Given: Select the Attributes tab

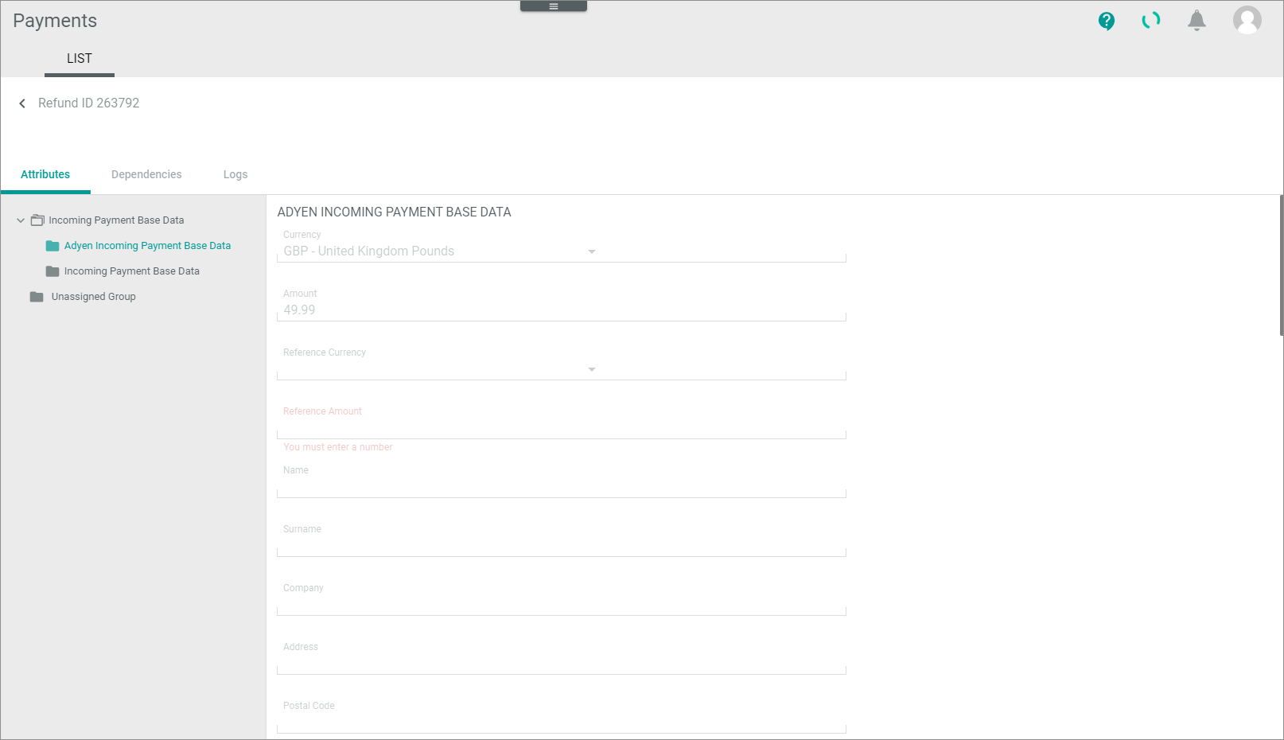Looking at the screenshot, I should (45, 174).
